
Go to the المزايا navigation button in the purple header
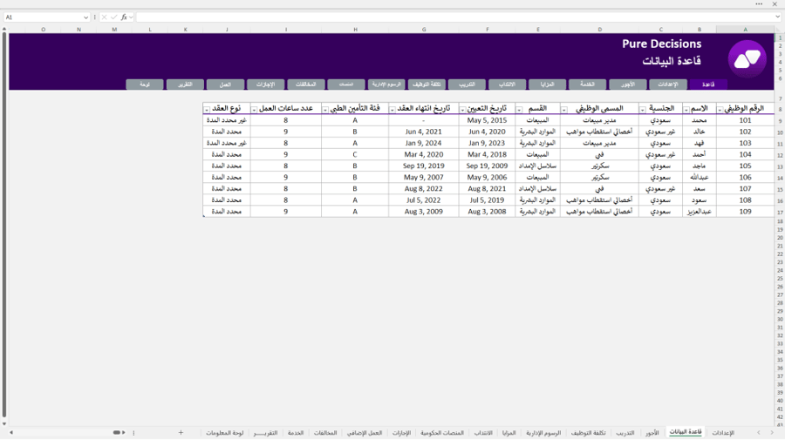(x=547, y=85)
